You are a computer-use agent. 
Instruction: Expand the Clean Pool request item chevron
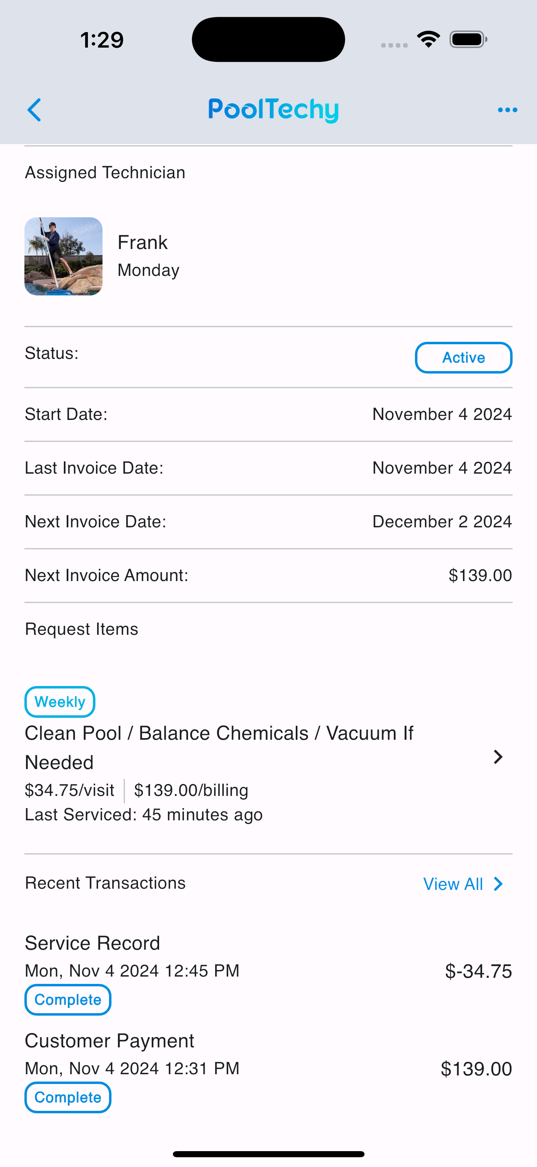[x=498, y=756]
